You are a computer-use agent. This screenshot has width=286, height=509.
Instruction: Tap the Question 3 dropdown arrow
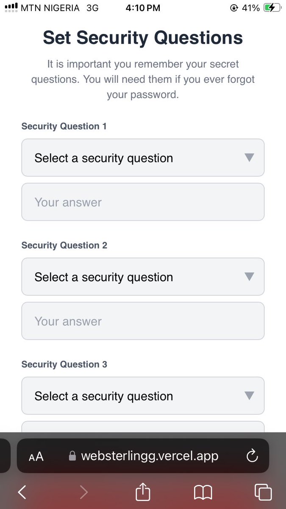[249, 396]
